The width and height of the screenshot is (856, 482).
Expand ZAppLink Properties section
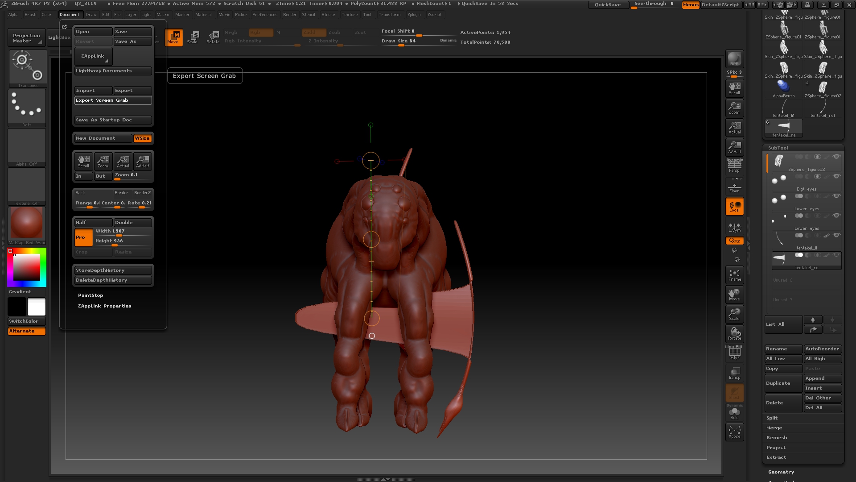point(105,306)
